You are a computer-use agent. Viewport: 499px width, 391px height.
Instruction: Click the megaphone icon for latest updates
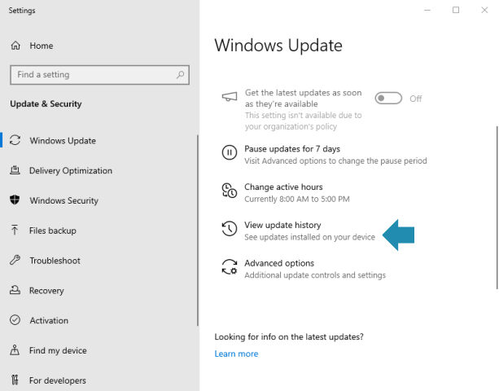pyautogui.click(x=230, y=96)
